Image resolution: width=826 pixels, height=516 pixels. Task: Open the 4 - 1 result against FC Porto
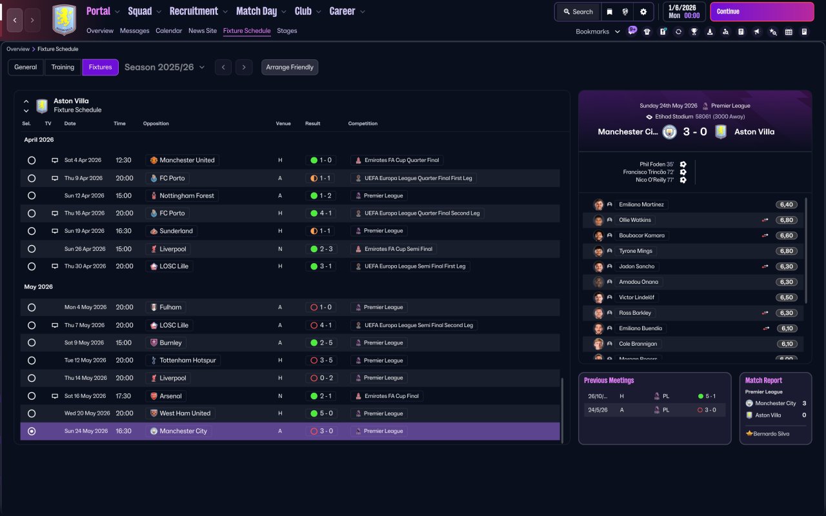click(321, 213)
